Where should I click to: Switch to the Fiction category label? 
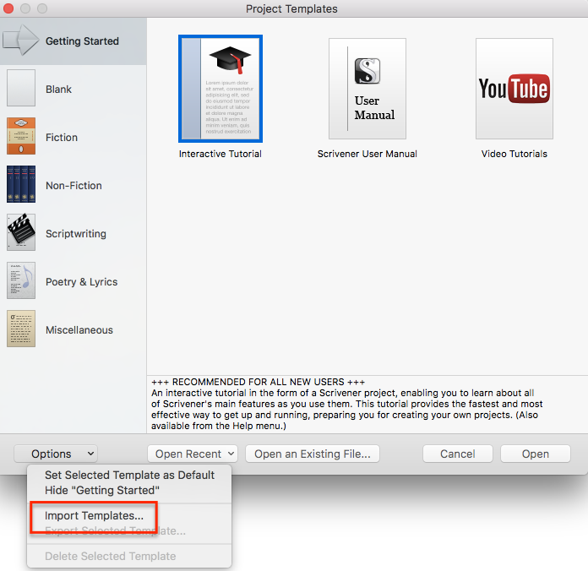62,138
